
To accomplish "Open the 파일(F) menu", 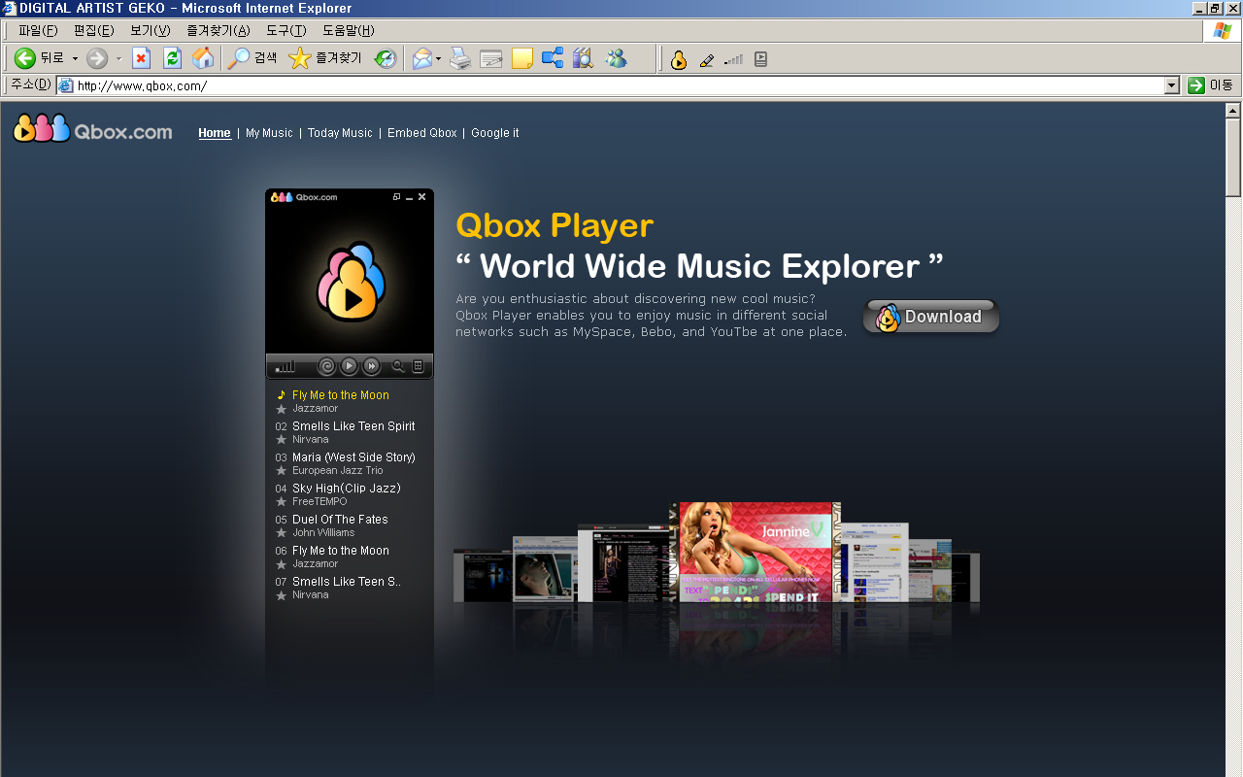I will pyautogui.click(x=38, y=31).
